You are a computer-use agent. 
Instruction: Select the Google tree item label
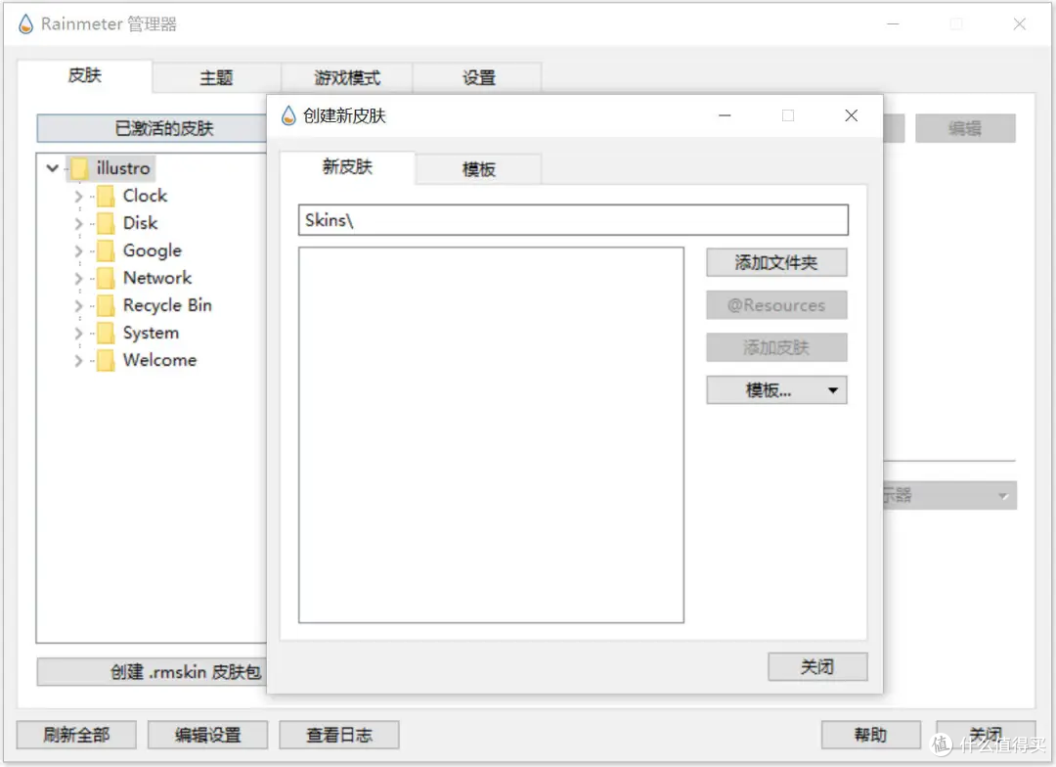pos(153,250)
